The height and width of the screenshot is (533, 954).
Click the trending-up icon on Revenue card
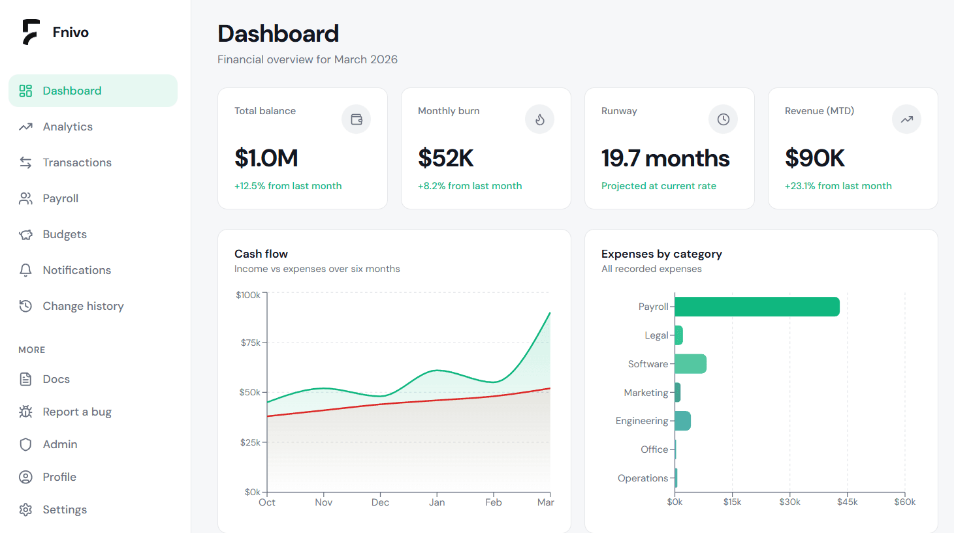[x=906, y=119]
